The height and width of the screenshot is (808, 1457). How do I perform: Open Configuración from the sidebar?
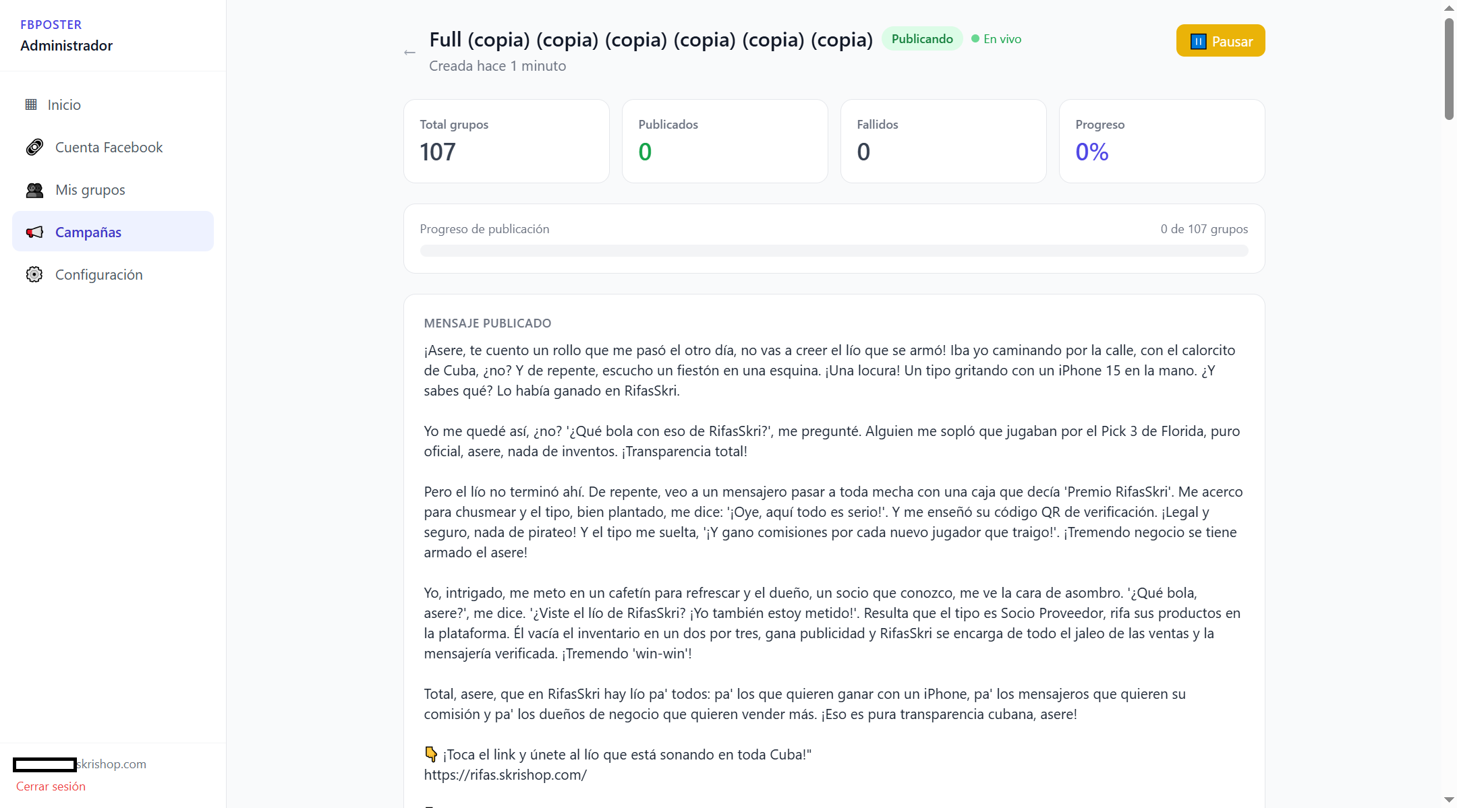coord(113,274)
